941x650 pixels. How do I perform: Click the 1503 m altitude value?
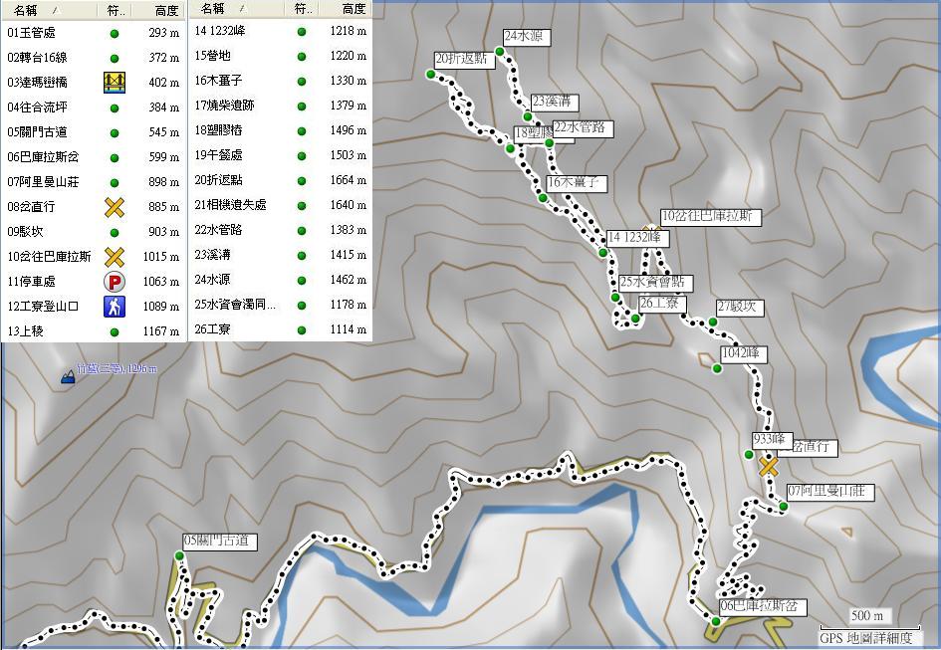click(x=349, y=155)
